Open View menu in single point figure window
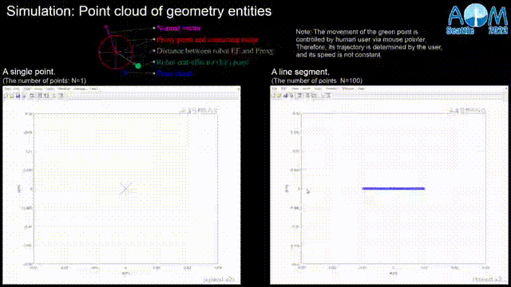The width and height of the screenshot is (511, 287). [27, 88]
